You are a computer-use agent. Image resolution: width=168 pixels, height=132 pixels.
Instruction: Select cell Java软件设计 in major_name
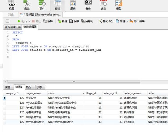tap(36, 107)
